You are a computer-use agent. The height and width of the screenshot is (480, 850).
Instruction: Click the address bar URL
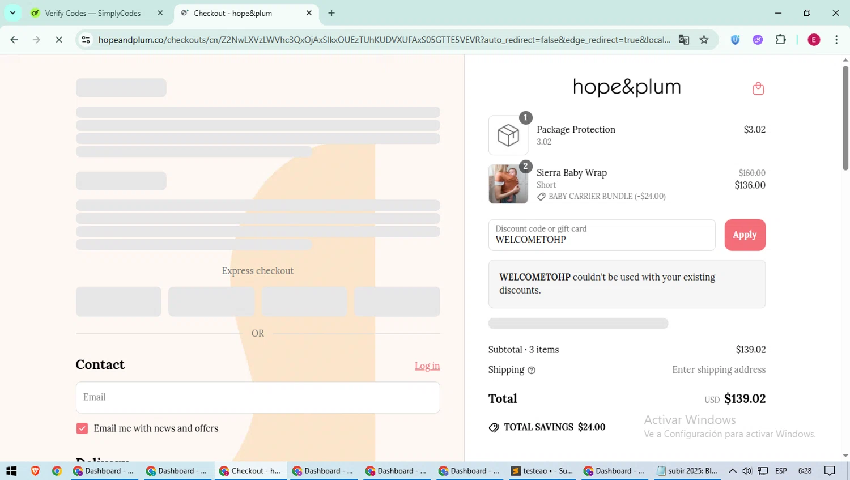pyautogui.click(x=384, y=40)
